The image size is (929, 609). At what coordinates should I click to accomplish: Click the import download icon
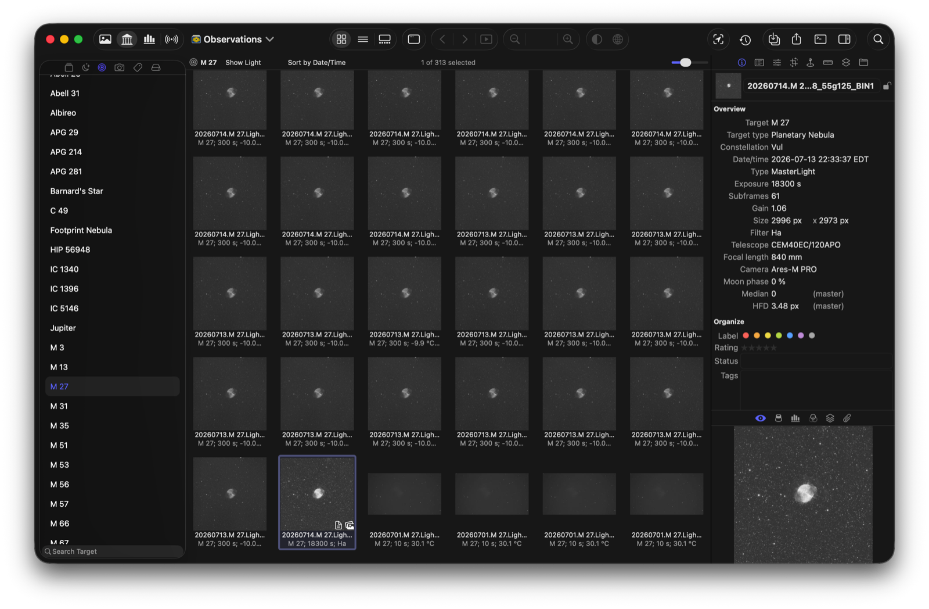pyautogui.click(x=774, y=40)
